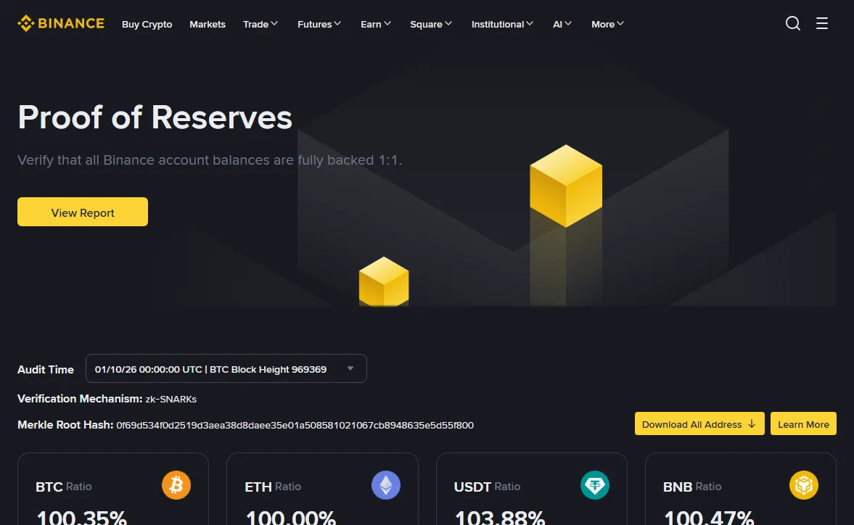The image size is (854, 525).
Task: Open the hamburger menu icon
Action: click(x=822, y=23)
